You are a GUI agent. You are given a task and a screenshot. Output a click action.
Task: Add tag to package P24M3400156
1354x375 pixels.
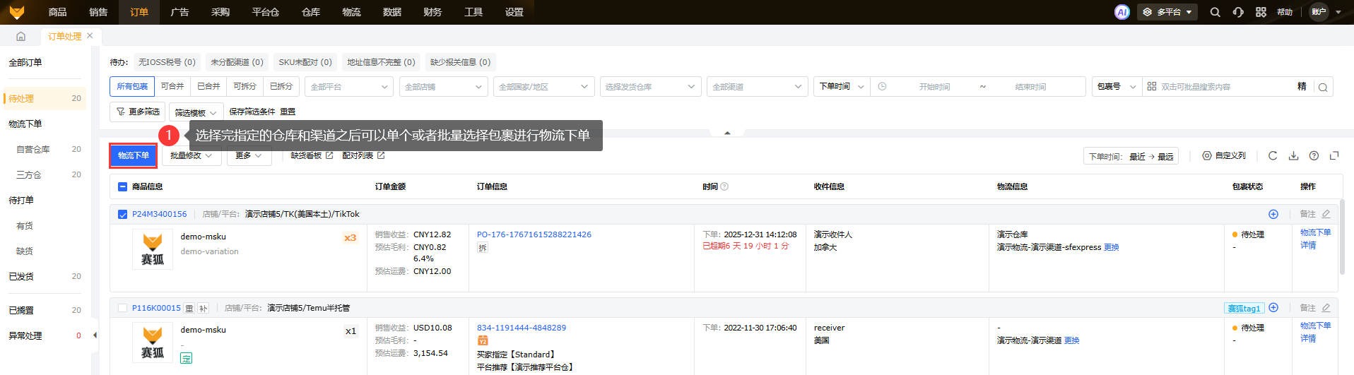point(1273,214)
